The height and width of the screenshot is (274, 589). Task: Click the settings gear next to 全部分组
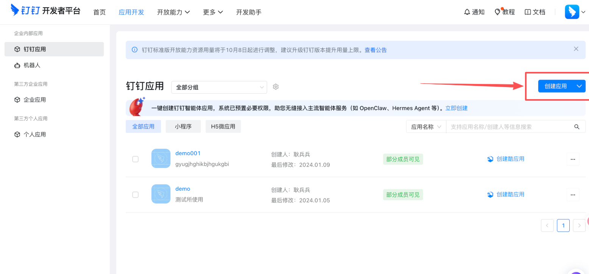tap(276, 87)
